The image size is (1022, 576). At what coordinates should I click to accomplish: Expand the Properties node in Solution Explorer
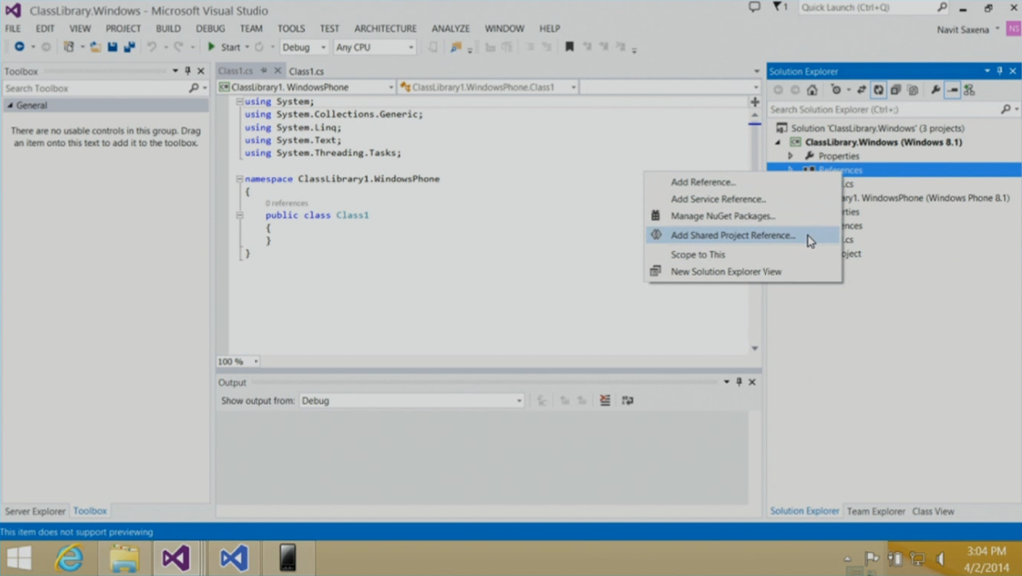coord(790,156)
